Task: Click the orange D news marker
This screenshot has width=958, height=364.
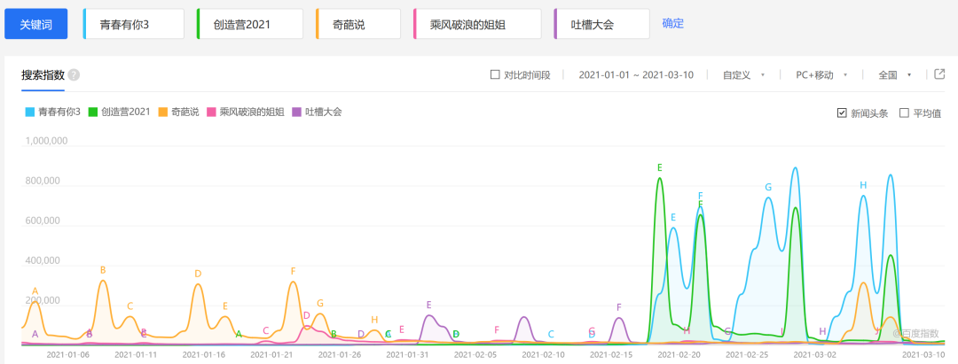Action: 197,274
